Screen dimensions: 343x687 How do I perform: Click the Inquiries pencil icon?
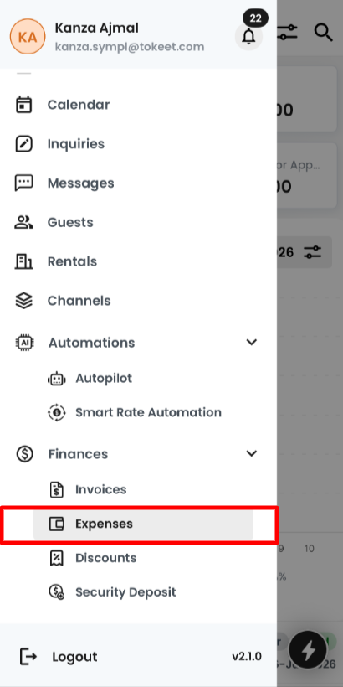pyautogui.click(x=23, y=144)
